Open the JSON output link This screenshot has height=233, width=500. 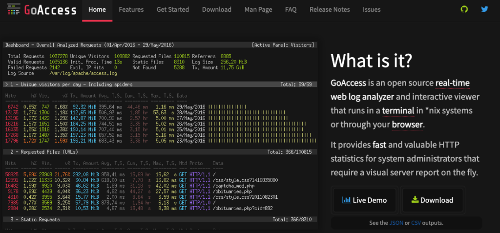396,223
